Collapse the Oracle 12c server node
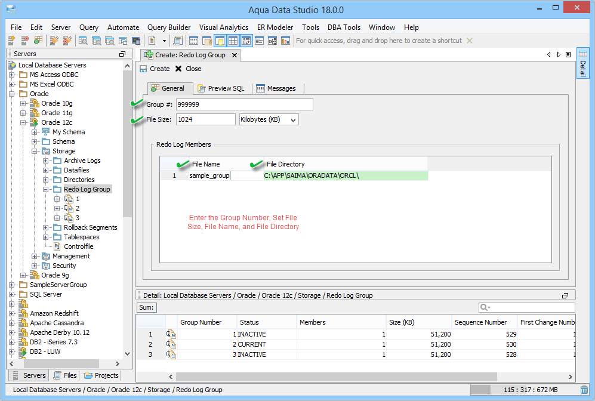 click(x=23, y=122)
